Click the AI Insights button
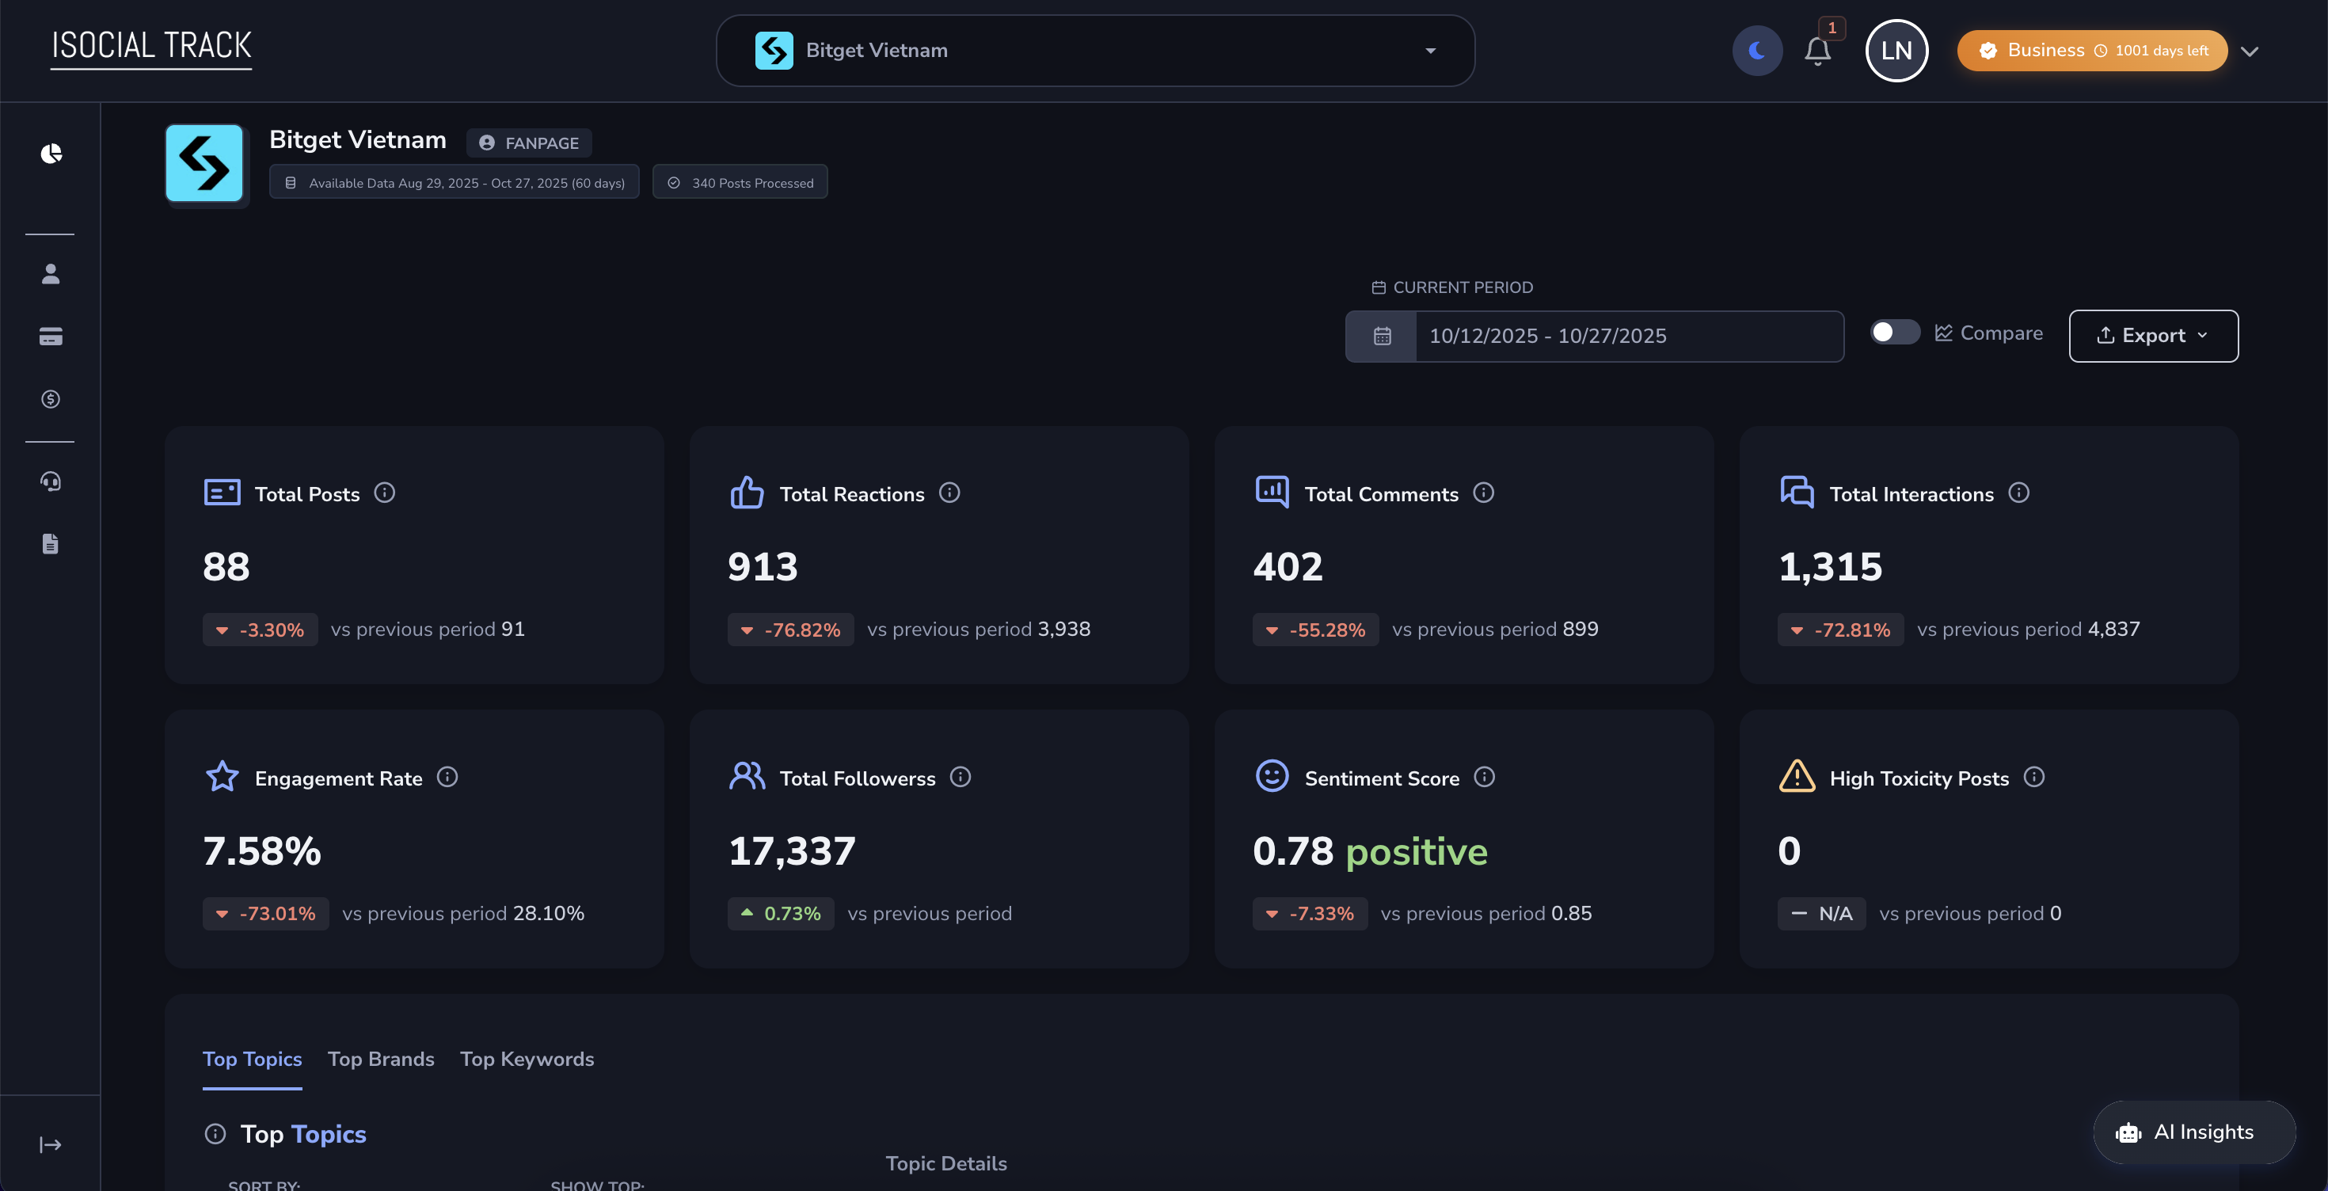 (2194, 1132)
